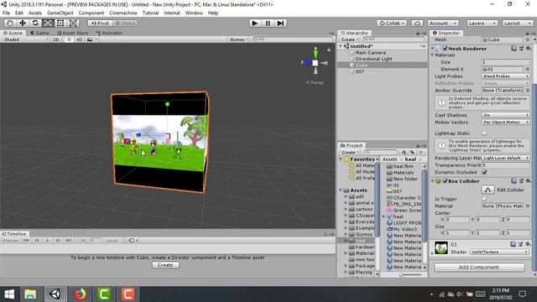Collapse Mesh Renderer component
The width and height of the screenshot is (537, 302).
433,49
